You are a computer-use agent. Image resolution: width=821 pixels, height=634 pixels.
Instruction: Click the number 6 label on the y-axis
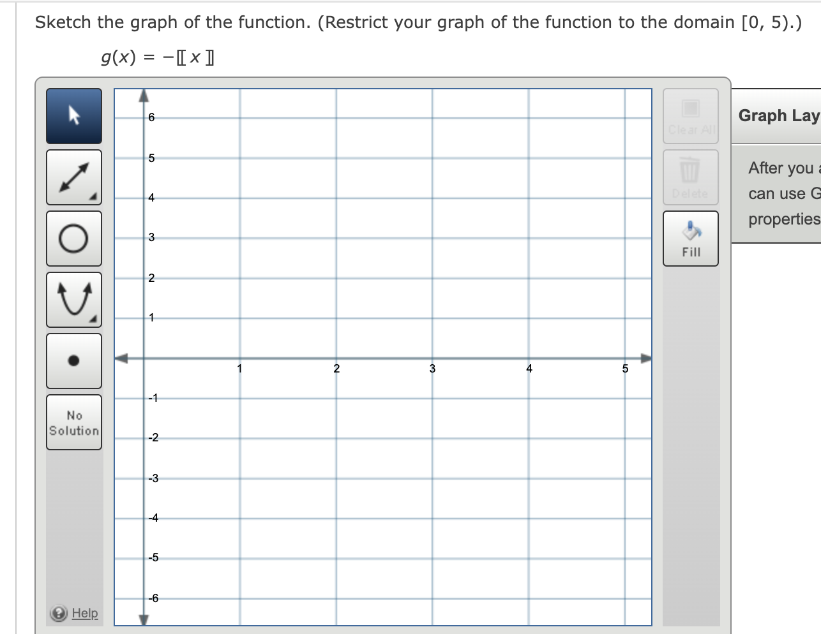(x=151, y=117)
